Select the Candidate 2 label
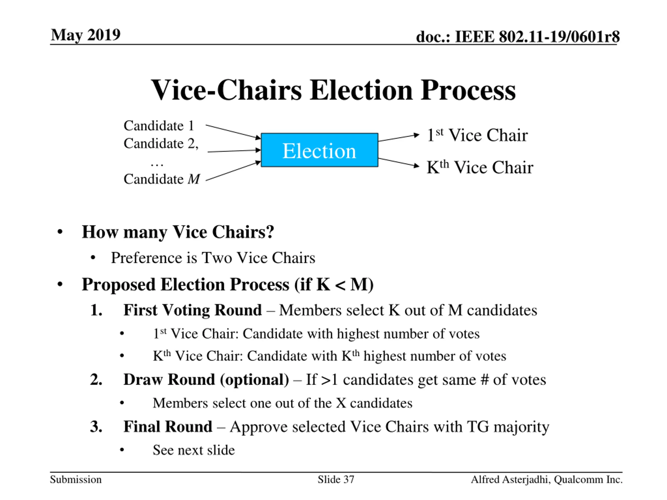This screenshot has width=667, height=500. (161, 143)
